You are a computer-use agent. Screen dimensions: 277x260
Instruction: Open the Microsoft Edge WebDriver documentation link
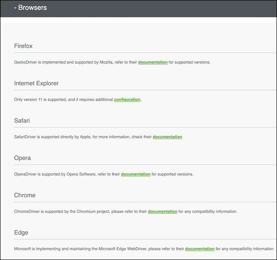pyautogui.click(x=200, y=249)
